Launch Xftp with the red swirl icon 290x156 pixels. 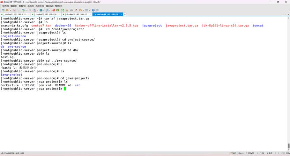click(54, 10)
